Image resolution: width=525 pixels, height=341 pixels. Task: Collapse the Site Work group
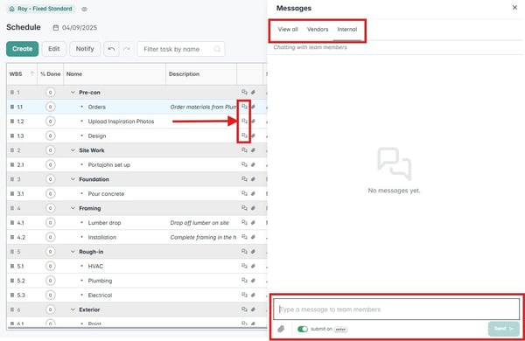(73, 150)
